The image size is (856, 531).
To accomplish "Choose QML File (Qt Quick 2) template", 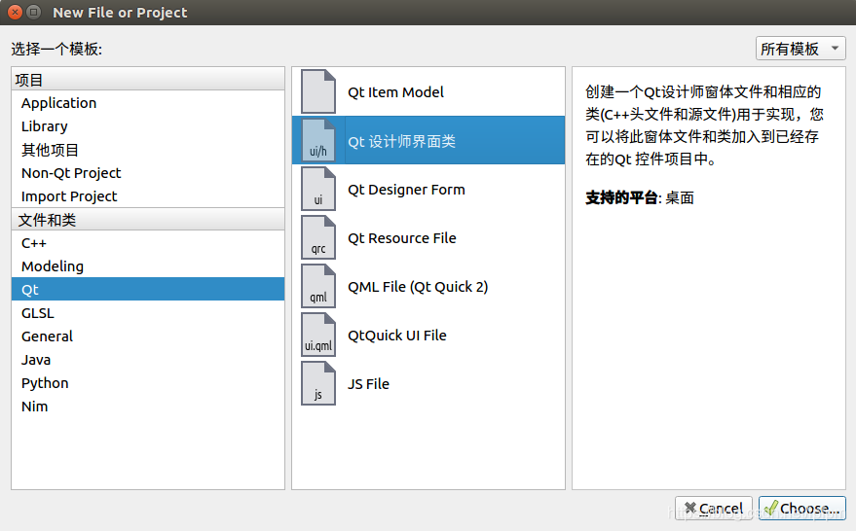I will point(428,286).
